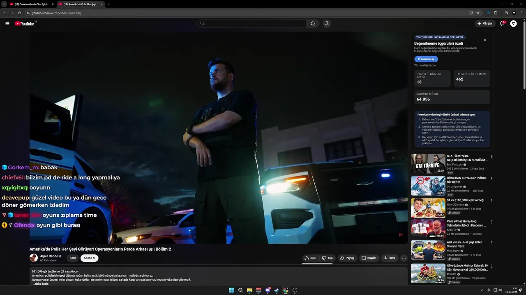Download the video with İndir
The width and height of the screenshot is (526, 295).
(389, 258)
